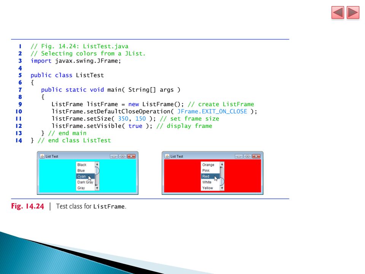Screen dimensions: 365x274
Task: Click scroll down arrow in red window list
Action: click(222, 188)
